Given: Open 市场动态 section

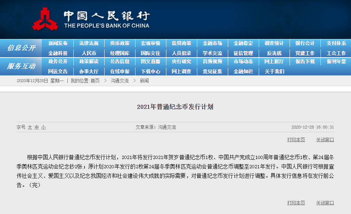Looking at the screenshot, I should (x=243, y=61).
